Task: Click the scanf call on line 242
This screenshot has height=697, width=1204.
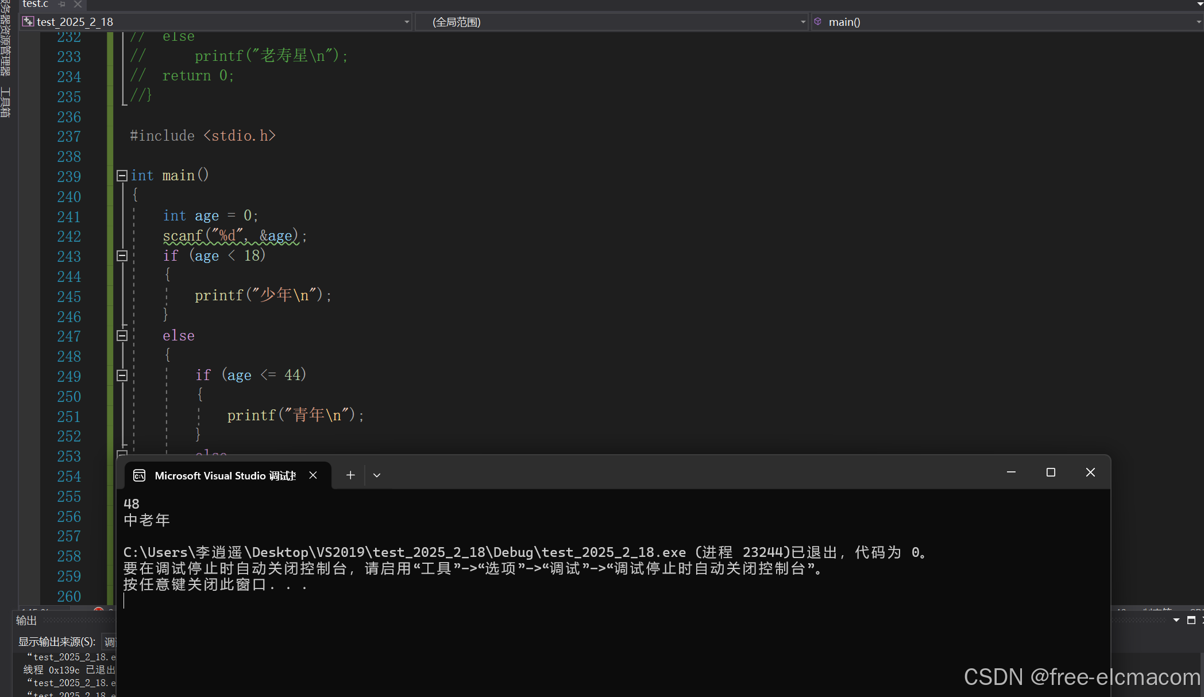Action: click(182, 236)
